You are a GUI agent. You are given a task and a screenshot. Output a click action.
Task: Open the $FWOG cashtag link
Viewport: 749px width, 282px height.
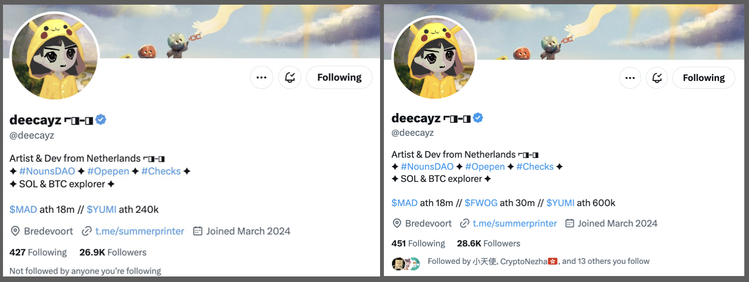[x=481, y=203]
